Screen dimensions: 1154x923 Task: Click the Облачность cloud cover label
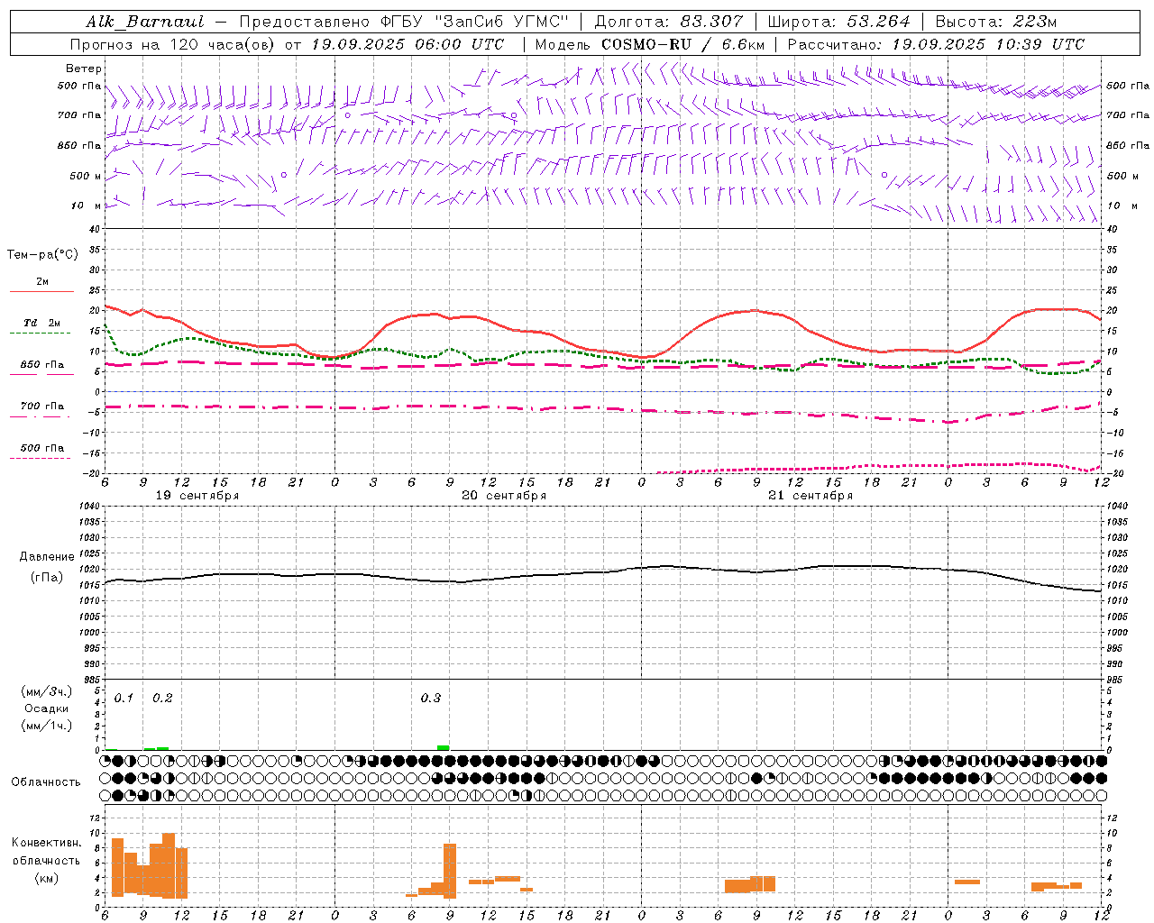(x=46, y=781)
